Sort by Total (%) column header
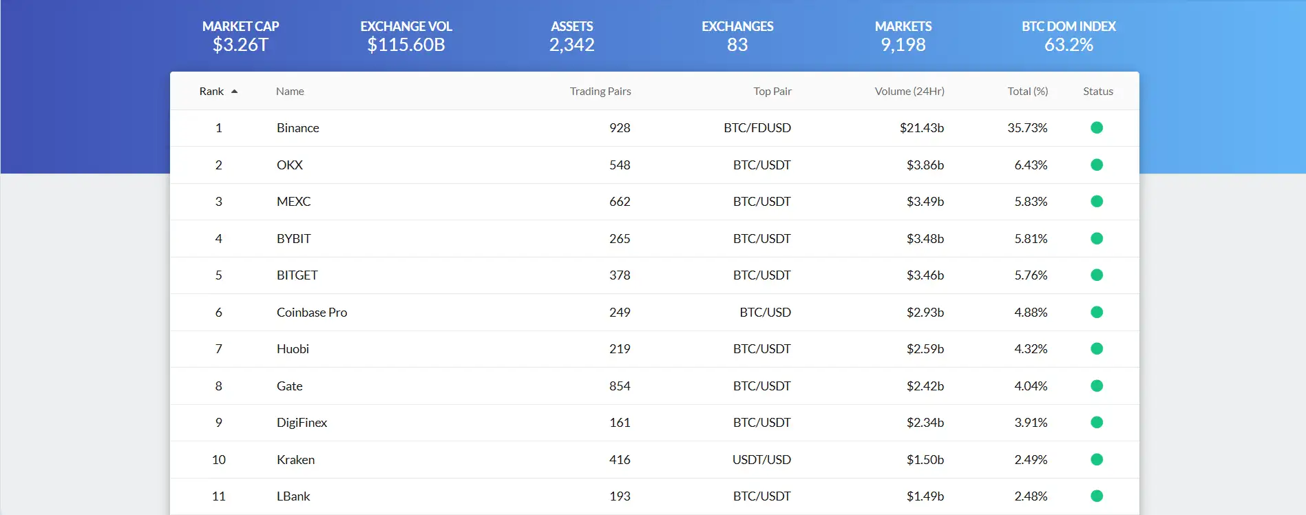Screen dimensions: 1306x515 click(1027, 92)
